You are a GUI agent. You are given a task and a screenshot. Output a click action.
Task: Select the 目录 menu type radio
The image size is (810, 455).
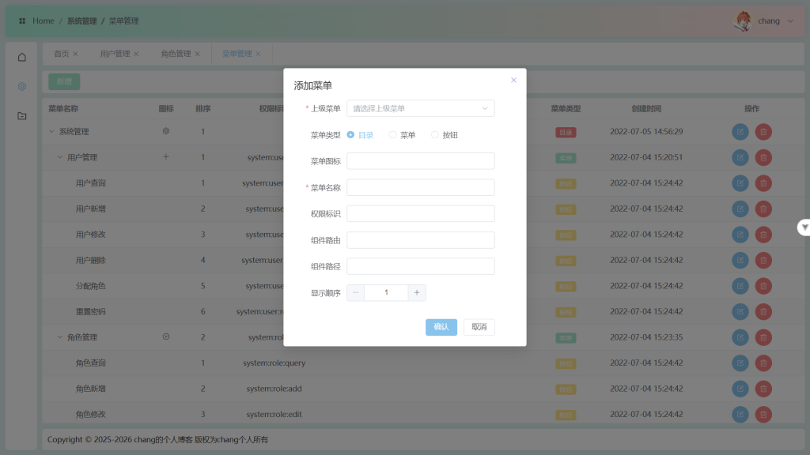point(351,135)
